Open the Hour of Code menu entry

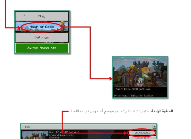[x=42, y=27]
